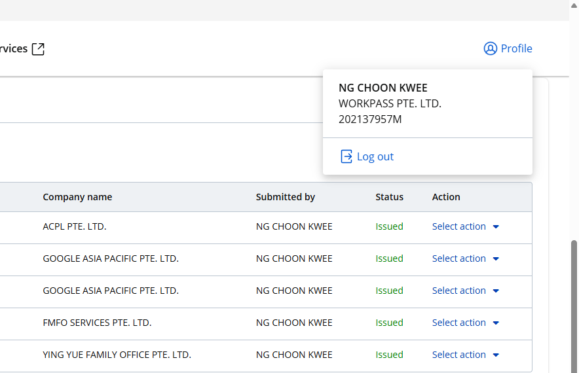Click the Issued status in FMFO SERVICES row
Image resolution: width=579 pixels, height=373 pixels.
(x=389, y=323)
